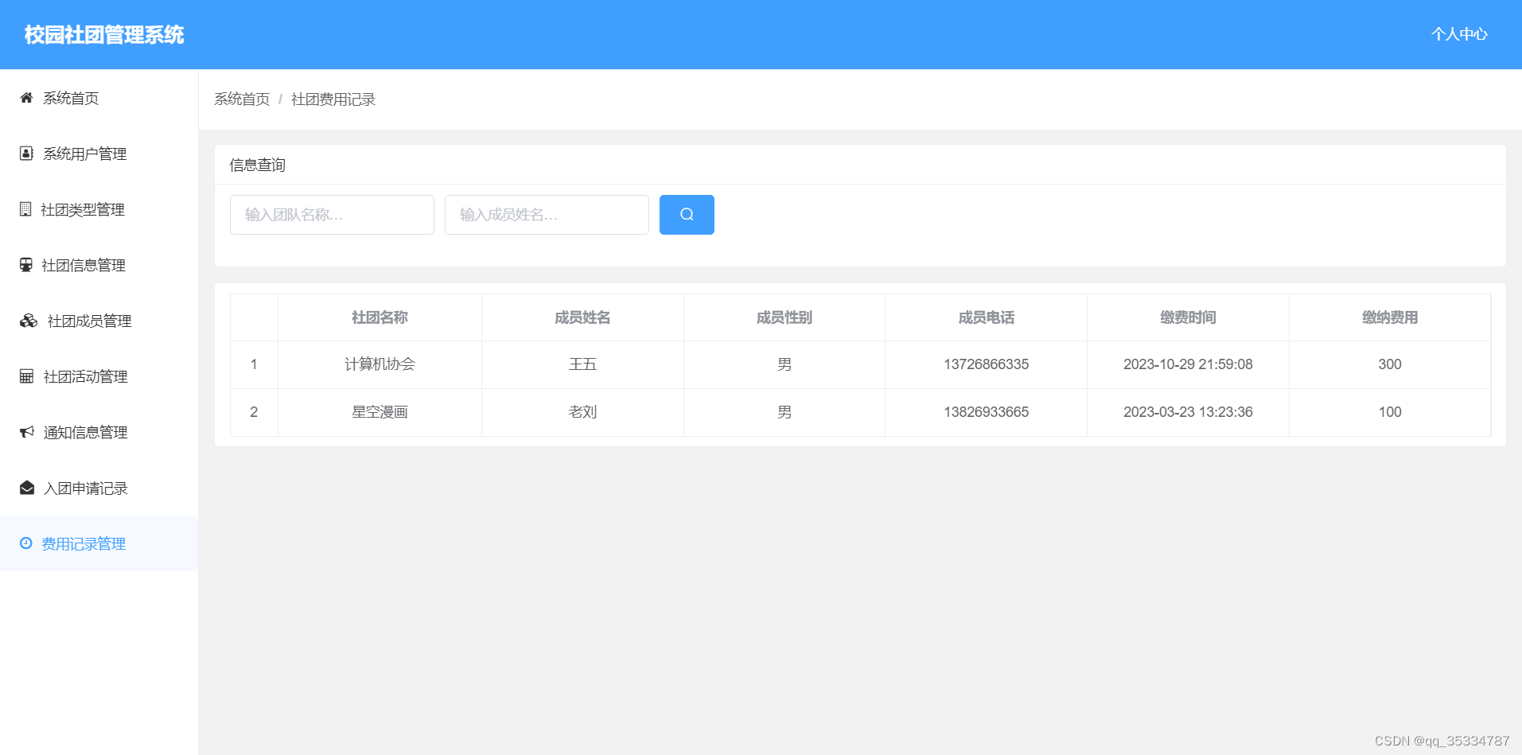The height and width of the screenshot is (755, 1522).
Task: Open 个人中心 in the header
Action: point(1459,34)
